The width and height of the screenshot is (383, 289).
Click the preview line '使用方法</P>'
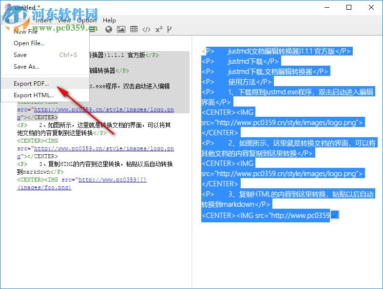(x=249, y=82)
